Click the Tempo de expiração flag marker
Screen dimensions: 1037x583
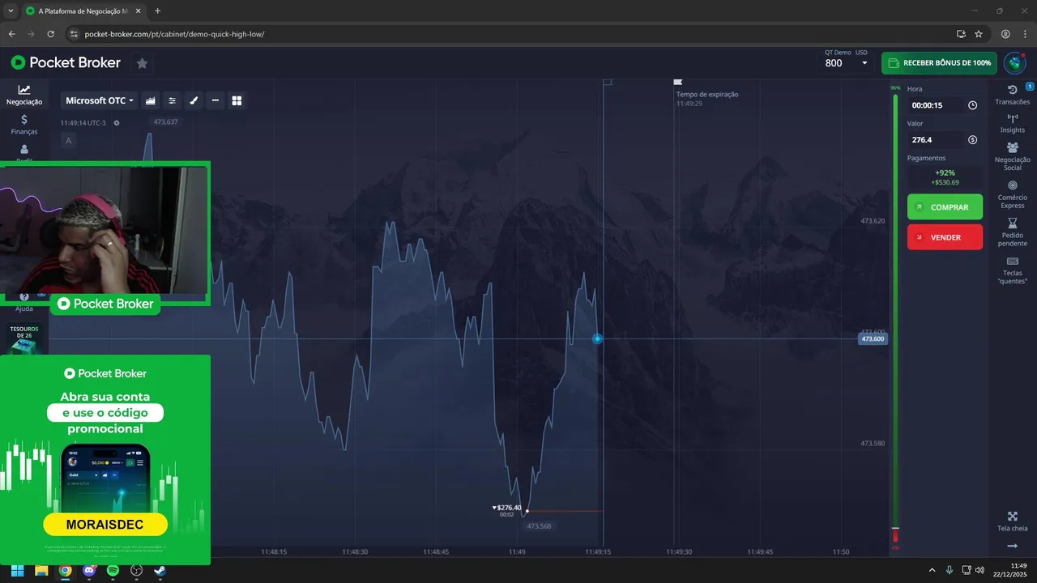coord(678,82)
